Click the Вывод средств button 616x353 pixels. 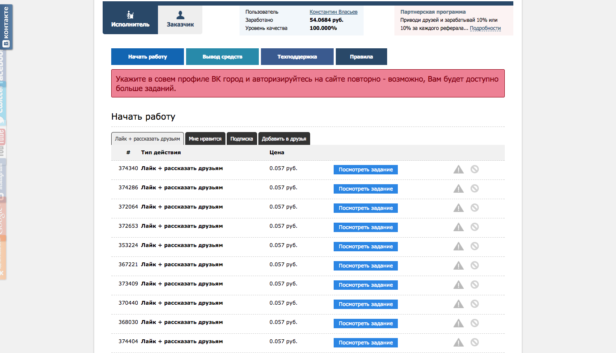click(222, 57)
